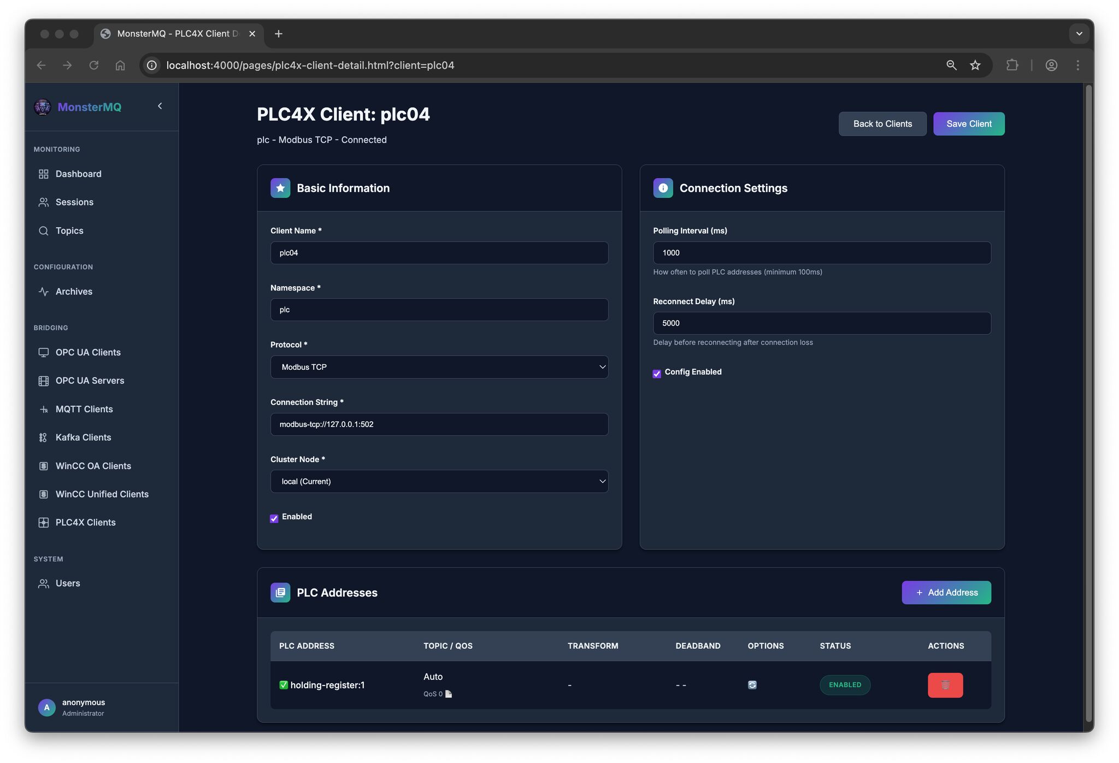Toggle the green checkbox beside holding-register:1

(x=284, y=685)
